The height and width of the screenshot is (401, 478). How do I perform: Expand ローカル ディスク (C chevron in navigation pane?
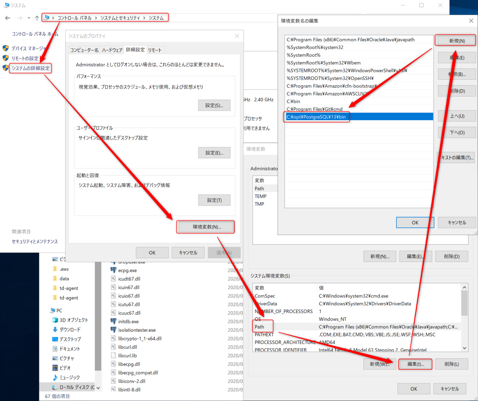point(98,387)
